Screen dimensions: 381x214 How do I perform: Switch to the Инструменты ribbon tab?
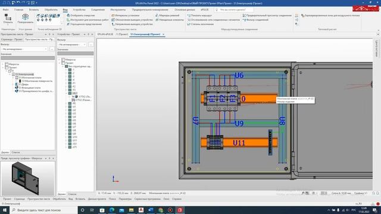pos(118,10)
